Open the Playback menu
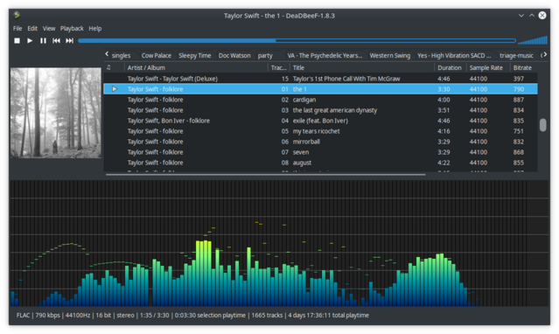Screen dimensions: 559x334 (72, 29)
